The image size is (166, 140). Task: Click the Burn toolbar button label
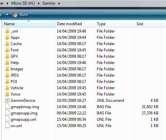click(24, 15)
